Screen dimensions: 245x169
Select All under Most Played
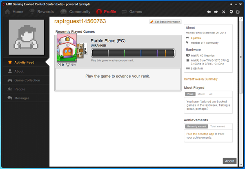click(211, 94)
